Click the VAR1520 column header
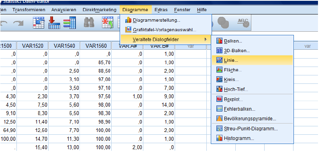 coord(33,46)
